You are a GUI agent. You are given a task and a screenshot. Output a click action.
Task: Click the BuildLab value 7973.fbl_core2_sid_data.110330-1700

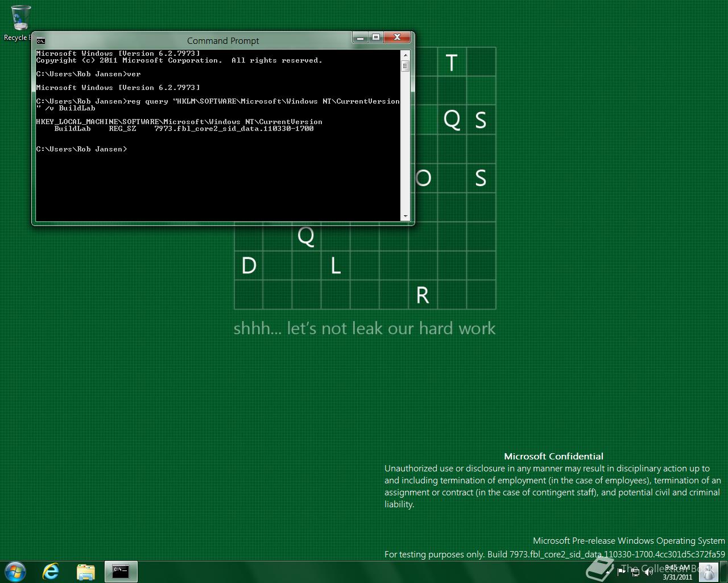click(234, 129)
